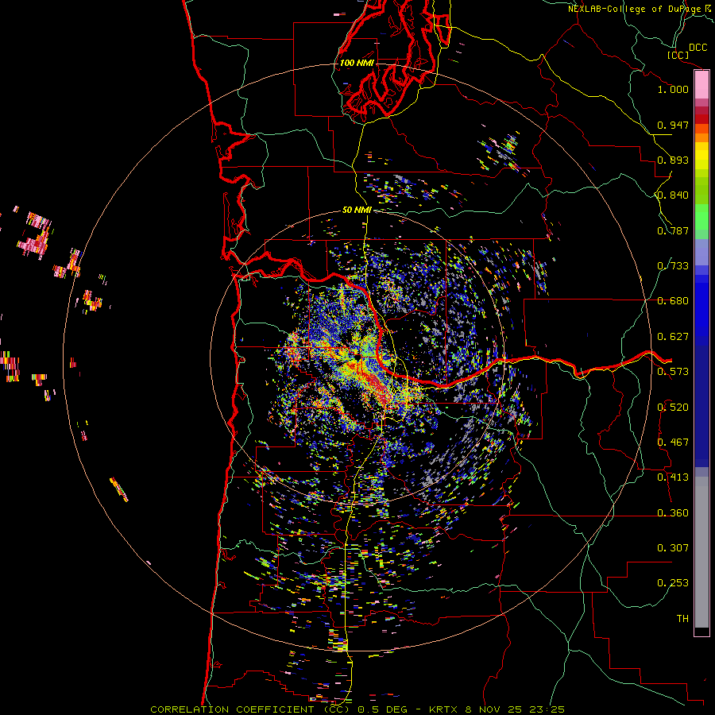Click the TH label at the scale bottom
Viewport: 715px width, 715px height.
pos(682,619)
